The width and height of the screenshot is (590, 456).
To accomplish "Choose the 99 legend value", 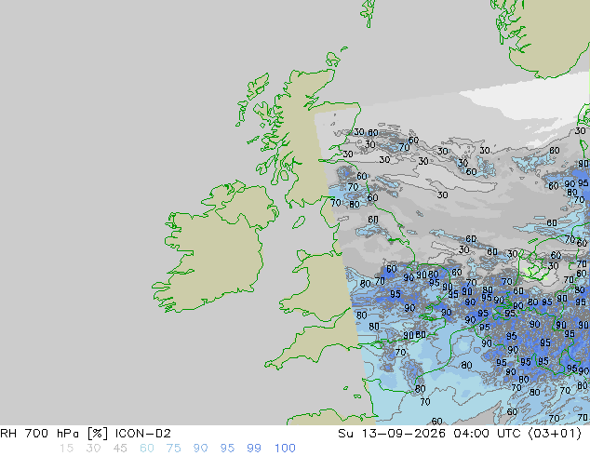I will tap(254, 449).
